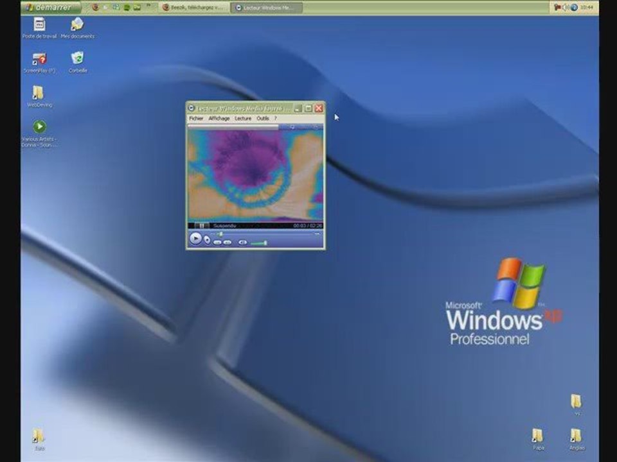
Task: Launch Firefox from Quick Launch bar
Action: (x=96, y=8)
